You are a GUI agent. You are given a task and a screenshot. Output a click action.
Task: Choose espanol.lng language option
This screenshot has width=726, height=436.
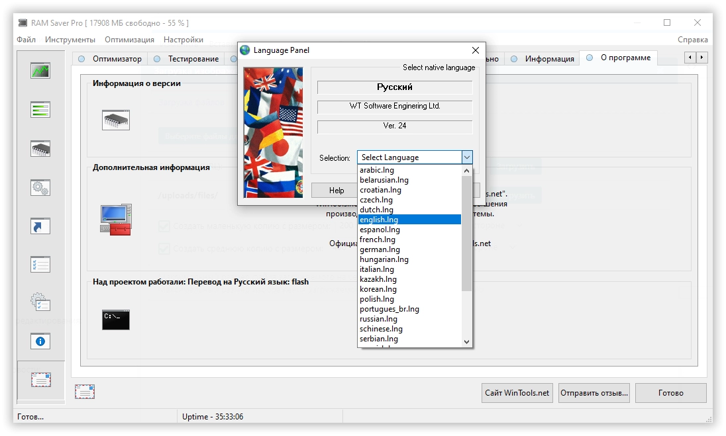click(x=410, y=230)
